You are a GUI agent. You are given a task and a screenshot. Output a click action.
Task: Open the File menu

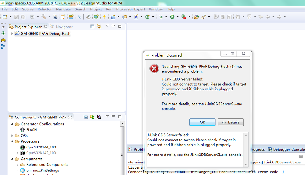(x=5, y=9)
